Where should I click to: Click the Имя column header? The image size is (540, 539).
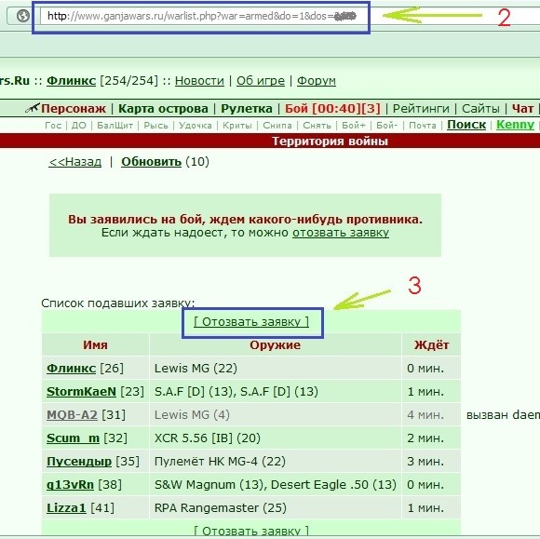[95, 345]
